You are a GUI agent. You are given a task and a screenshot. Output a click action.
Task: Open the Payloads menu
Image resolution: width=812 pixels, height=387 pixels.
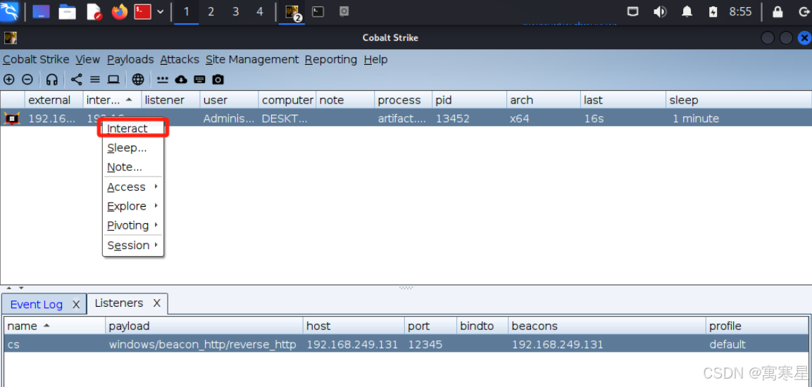(130, 60)
